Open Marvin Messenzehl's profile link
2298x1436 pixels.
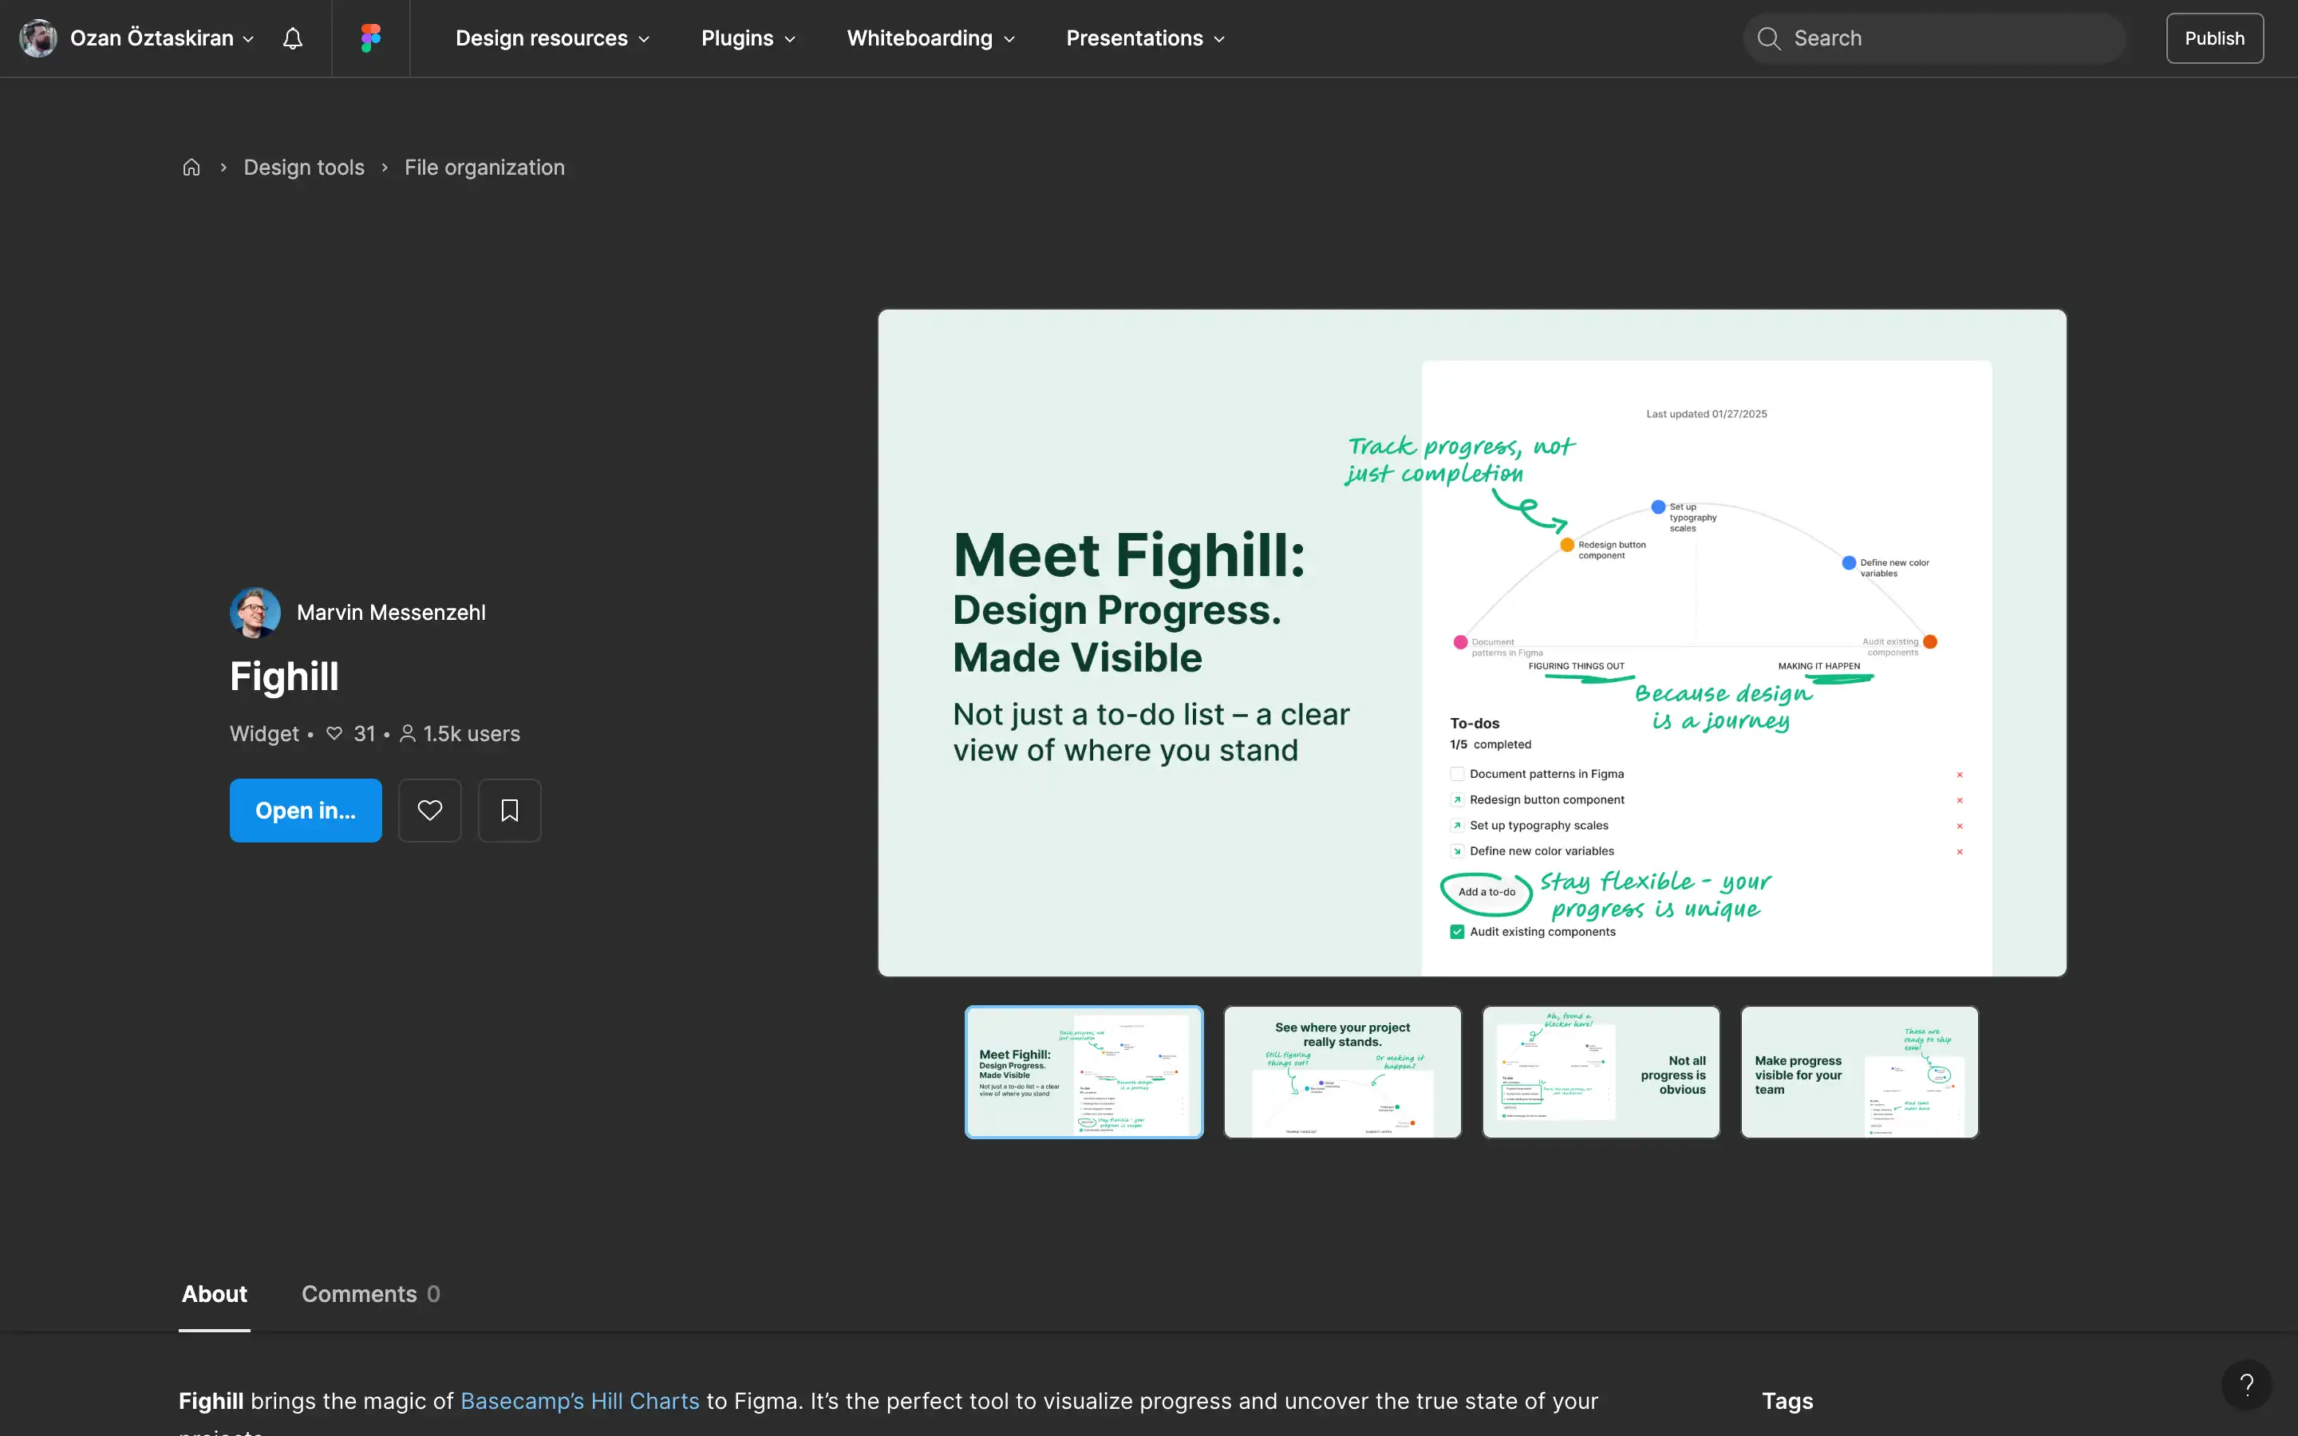pos(391,613)
